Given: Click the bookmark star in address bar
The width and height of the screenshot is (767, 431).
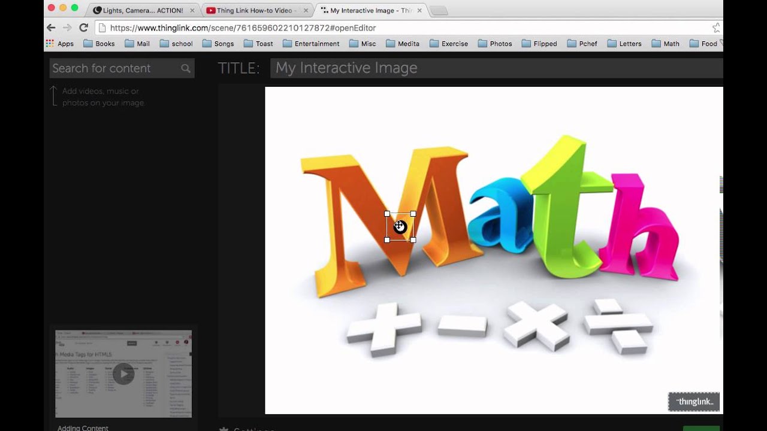Looking at the screenshot, I should [716, 28].
